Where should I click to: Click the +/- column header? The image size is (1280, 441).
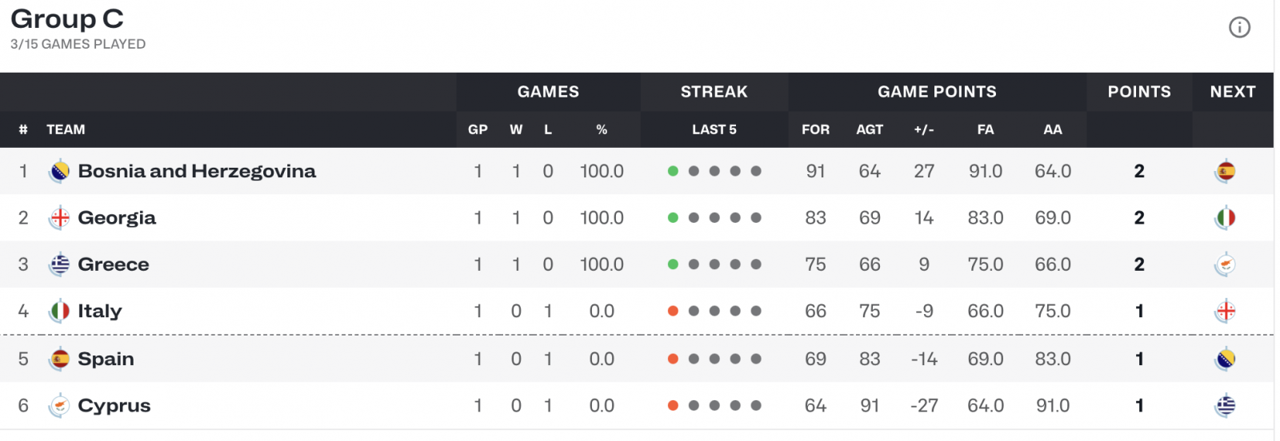(x=924, y=129)
